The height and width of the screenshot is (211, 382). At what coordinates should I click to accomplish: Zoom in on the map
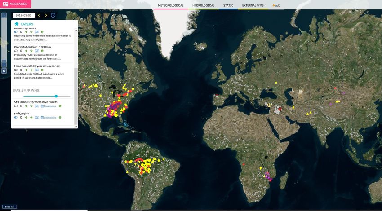click(4, 15)
